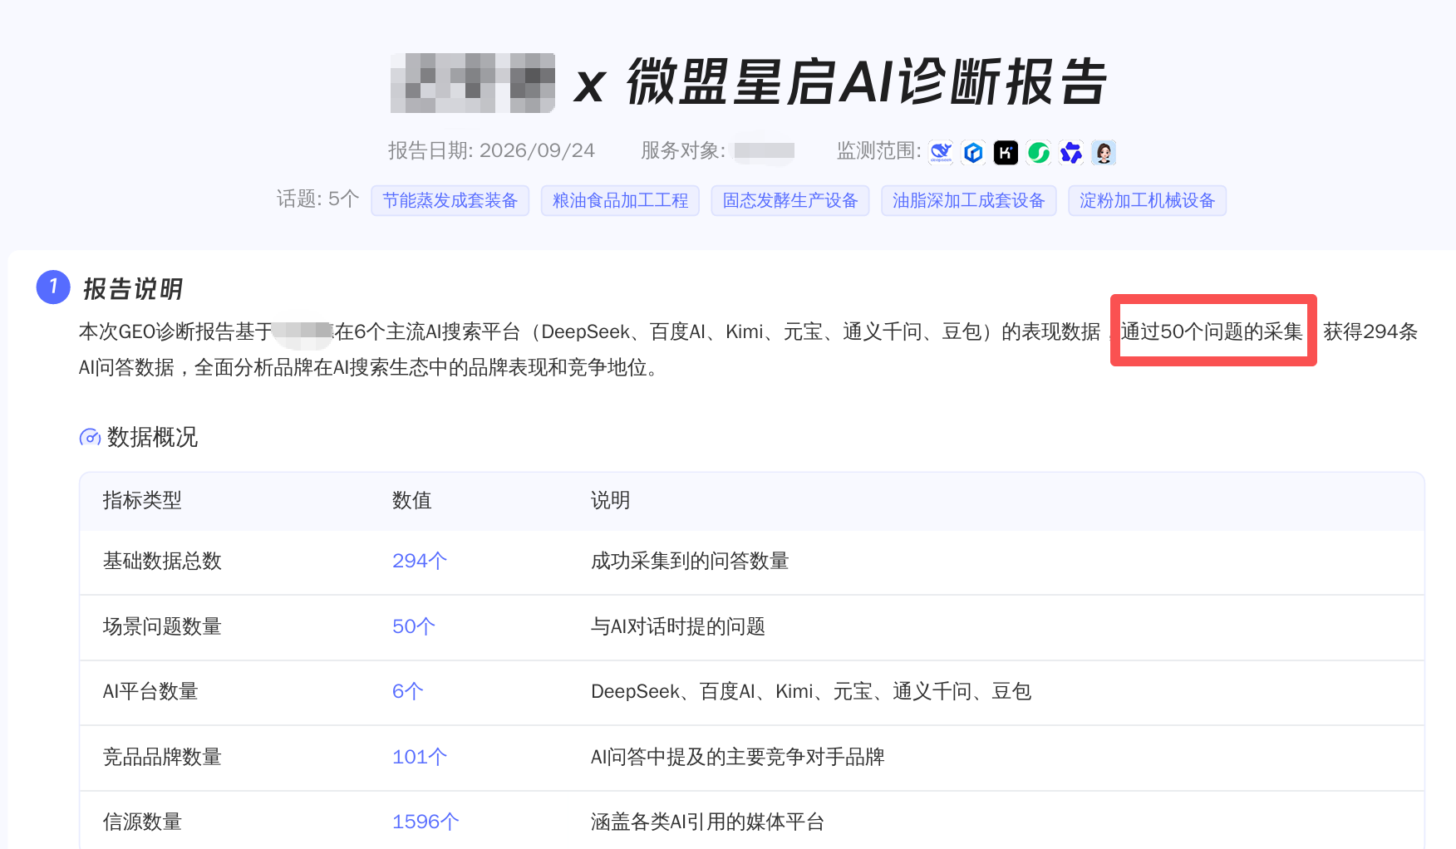The width and height of the screenshot is (1456, 849).
Task: Click the Tongyi Qianwen blue star icon
Action: (x=1071, y=152)
